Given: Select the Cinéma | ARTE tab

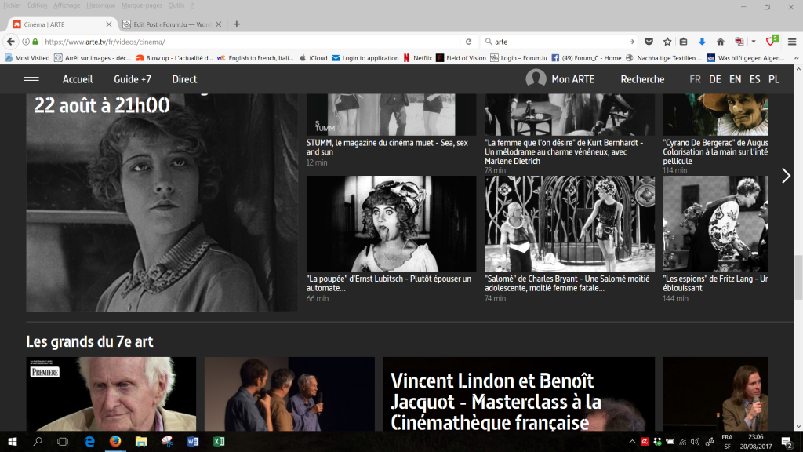Looking at the screenshot, I should click(x=61, y=24).
